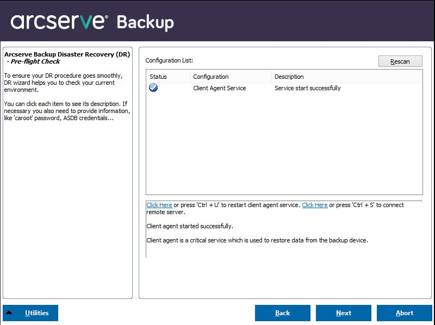Abort the disaster recovery wizard

coord(404,313)
